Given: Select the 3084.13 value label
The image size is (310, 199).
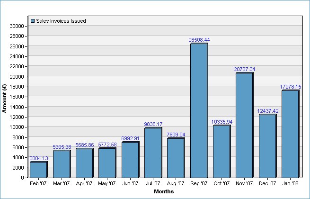Looking at the screenshot, I should pyautogui.click(x=39, y=158).
